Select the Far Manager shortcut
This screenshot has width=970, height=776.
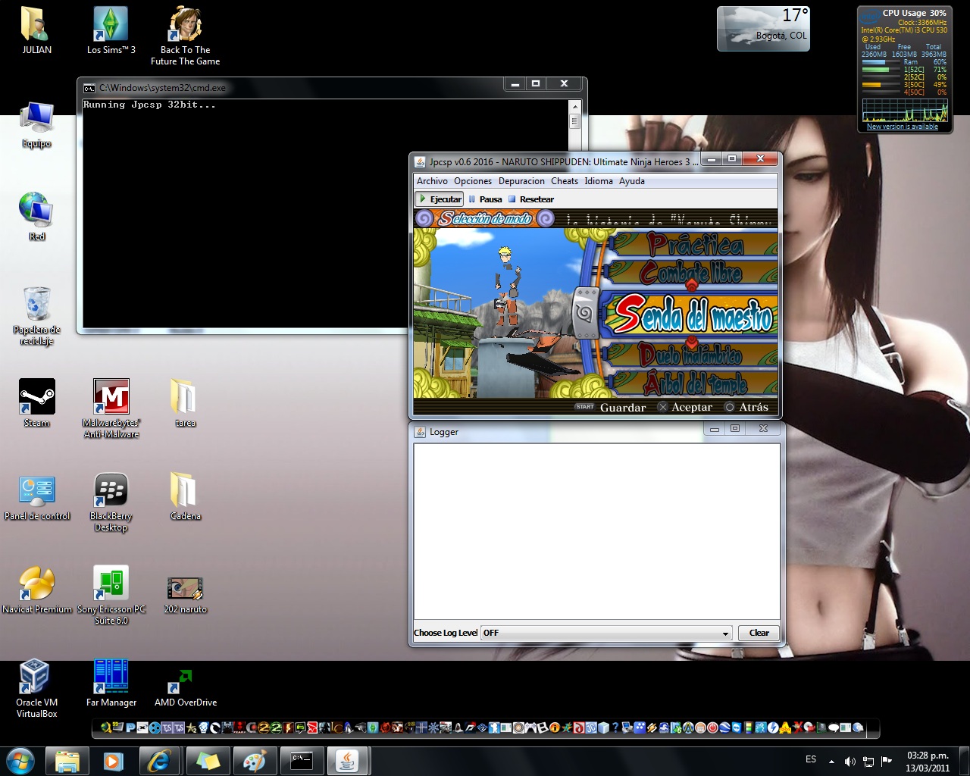point(111,683)
